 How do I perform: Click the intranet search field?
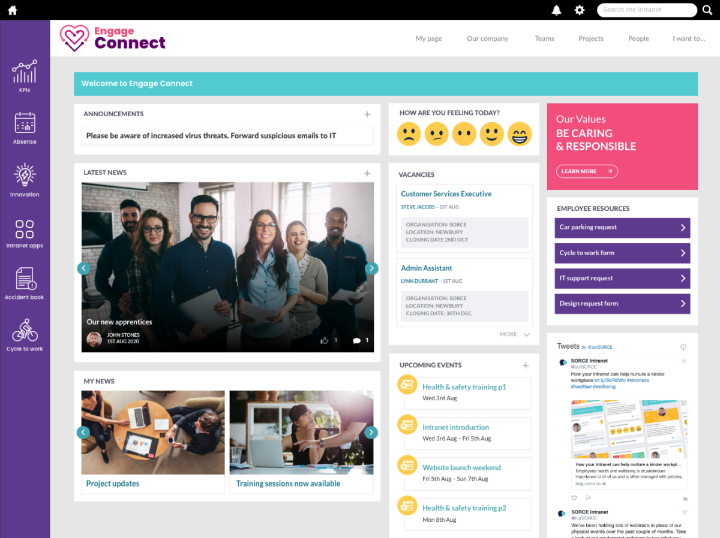[x=647, y=10]
